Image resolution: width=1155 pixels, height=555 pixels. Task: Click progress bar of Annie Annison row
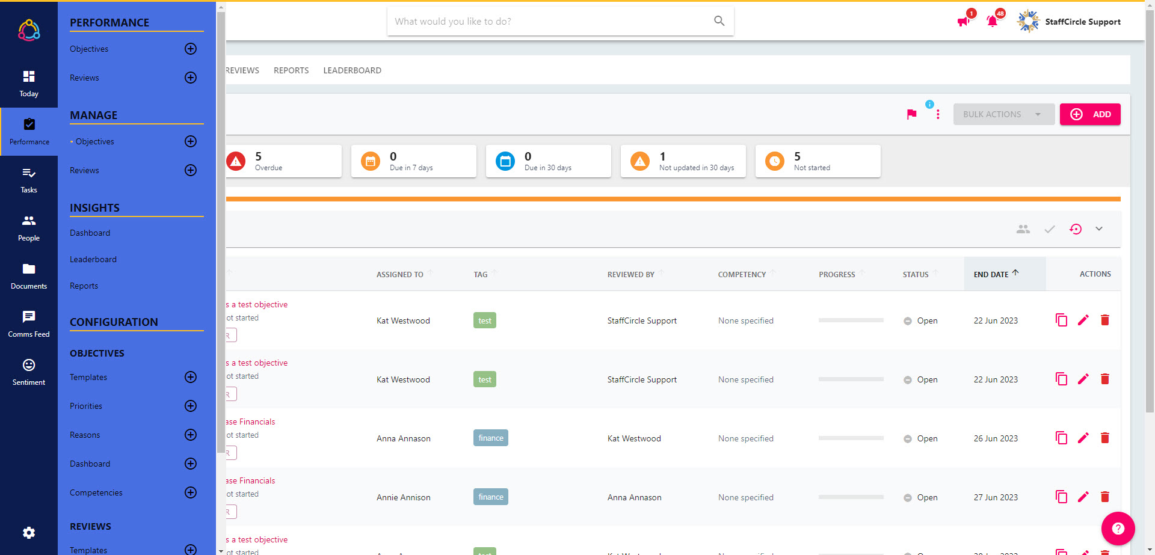[x=851, y=497]
